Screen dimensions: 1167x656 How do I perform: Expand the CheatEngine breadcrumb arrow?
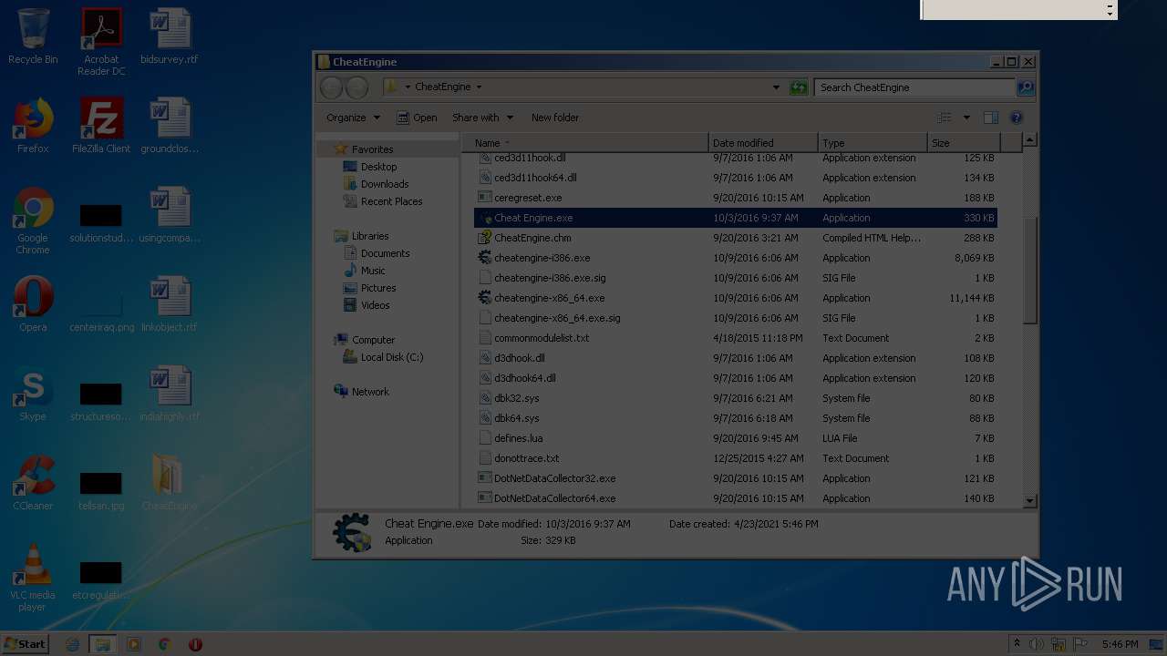479,87
